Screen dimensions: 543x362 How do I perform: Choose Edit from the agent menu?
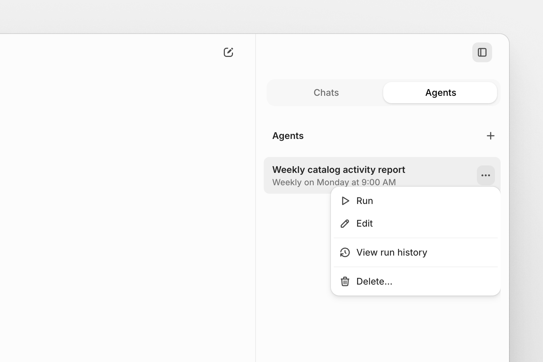coord(364,223)
